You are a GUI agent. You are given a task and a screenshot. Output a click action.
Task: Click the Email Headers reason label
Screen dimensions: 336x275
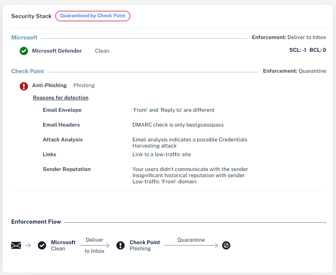pos(61,125)
